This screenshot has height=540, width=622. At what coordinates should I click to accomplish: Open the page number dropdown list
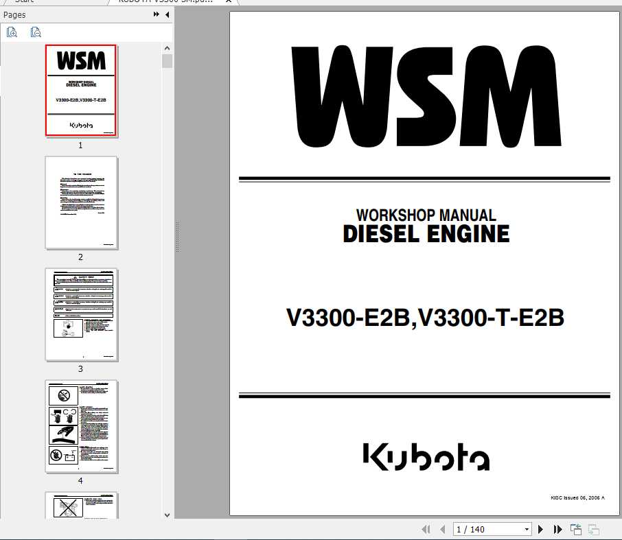[526, 529]
